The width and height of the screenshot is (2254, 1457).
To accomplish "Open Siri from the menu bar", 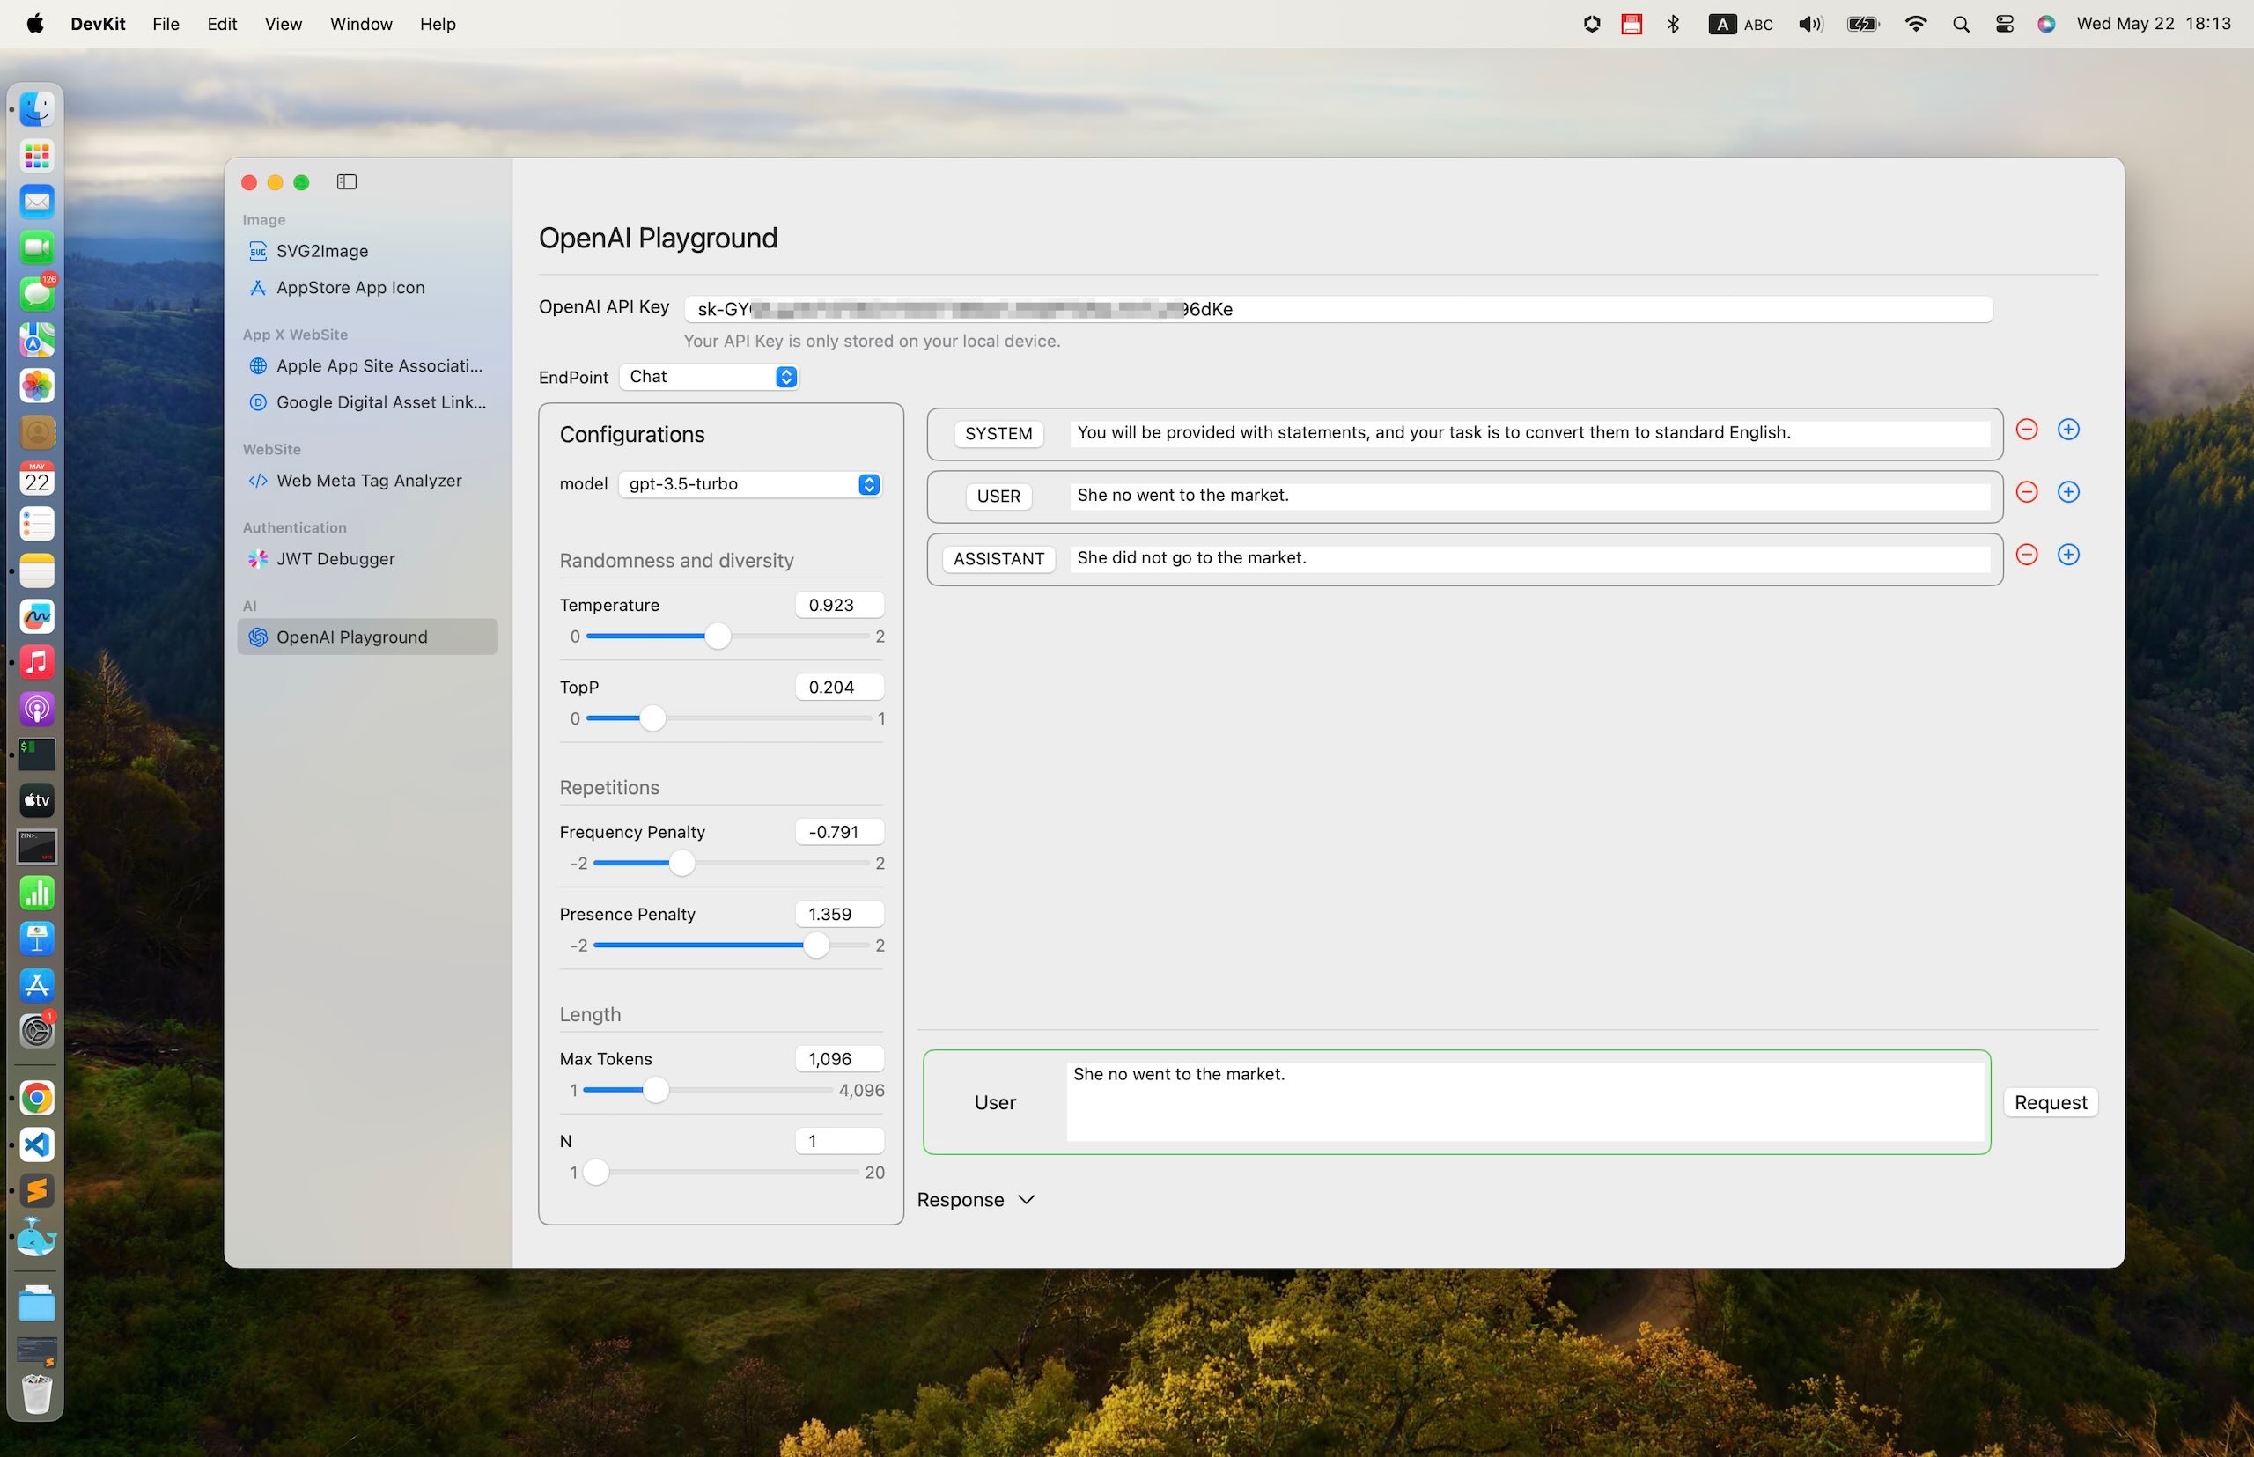I will pyautogui.click(x=2046, y=25).
